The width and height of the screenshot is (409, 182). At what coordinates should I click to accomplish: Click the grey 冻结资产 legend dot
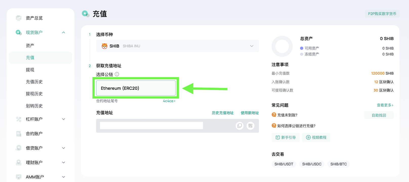coord(301,54)
